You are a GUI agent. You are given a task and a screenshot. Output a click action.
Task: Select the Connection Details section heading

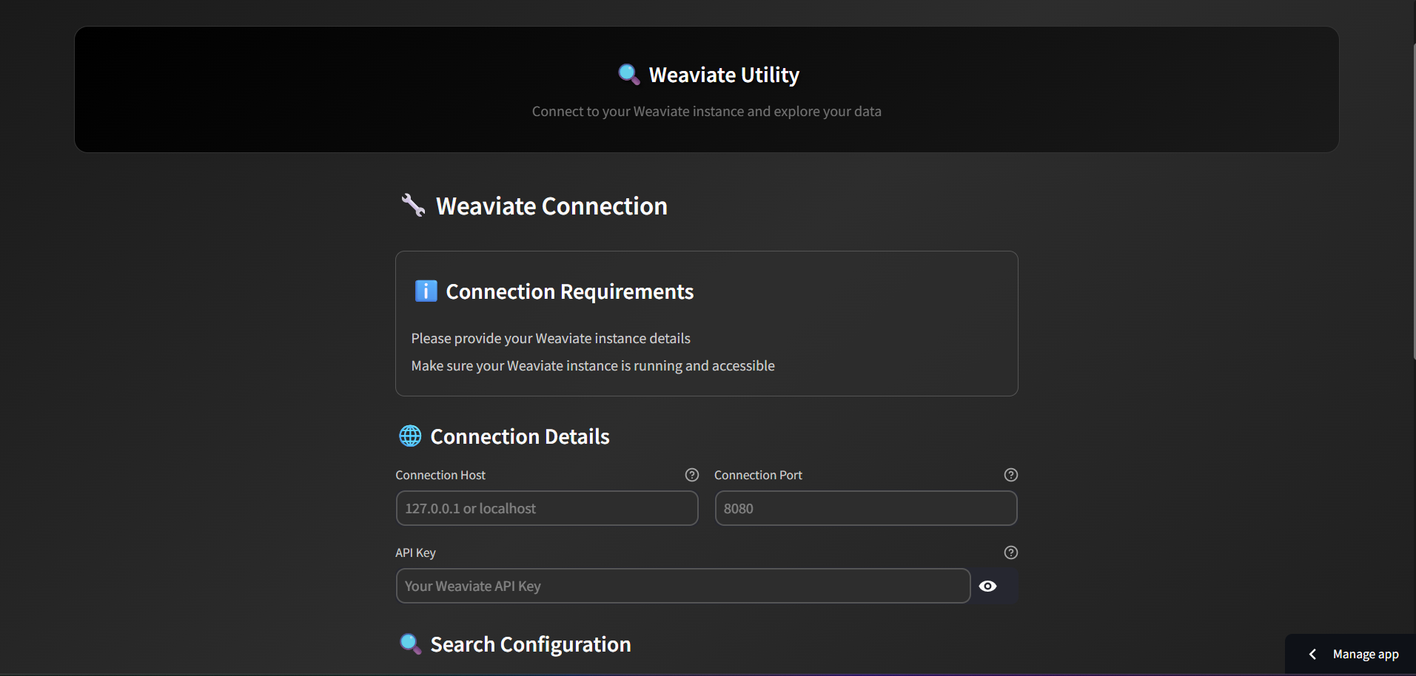coord(519,436)
